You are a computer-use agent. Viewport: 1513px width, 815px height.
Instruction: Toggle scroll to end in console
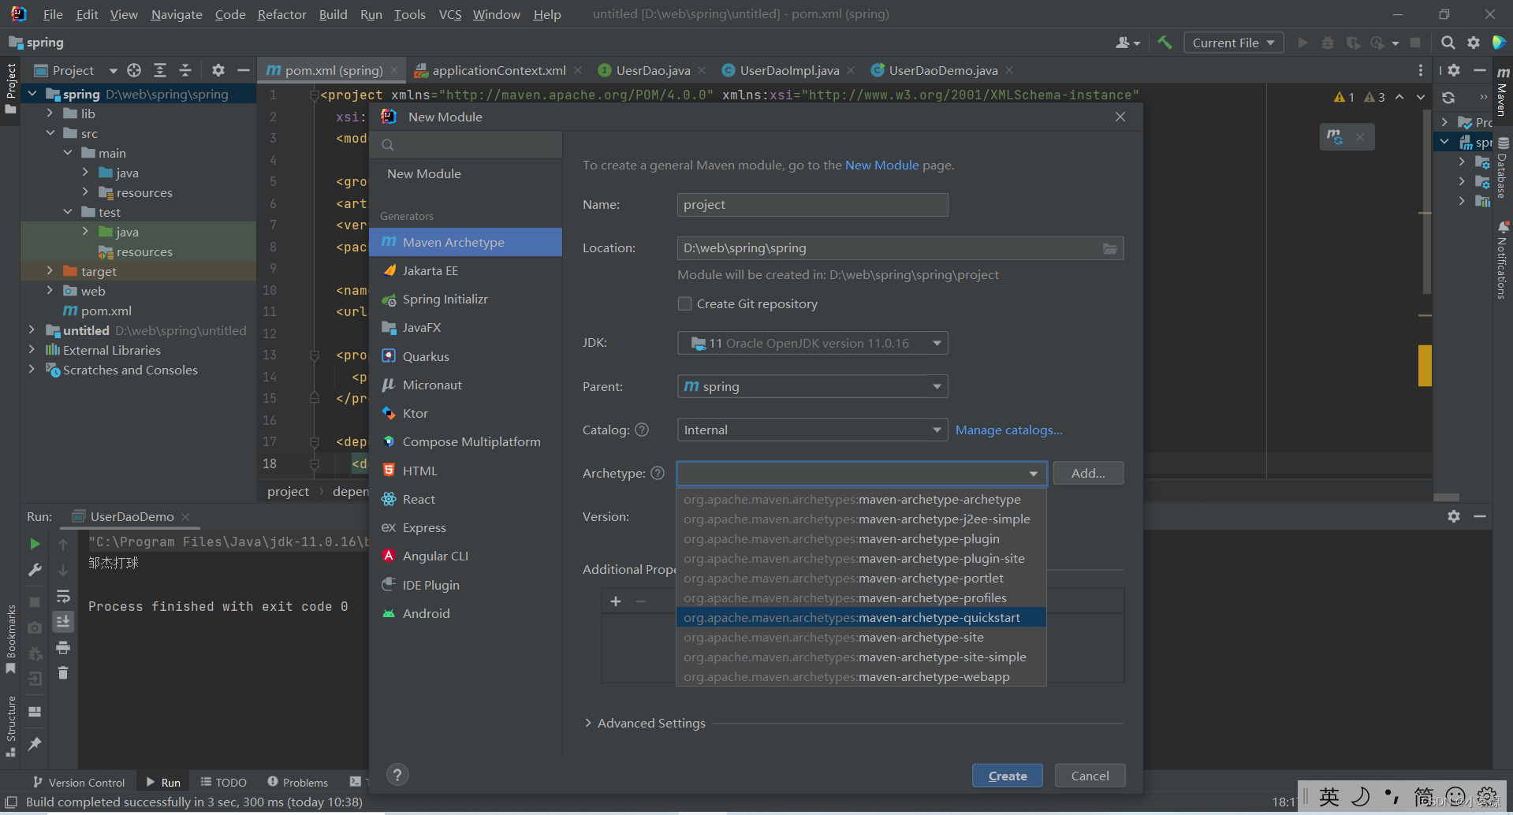pos(63,622)
